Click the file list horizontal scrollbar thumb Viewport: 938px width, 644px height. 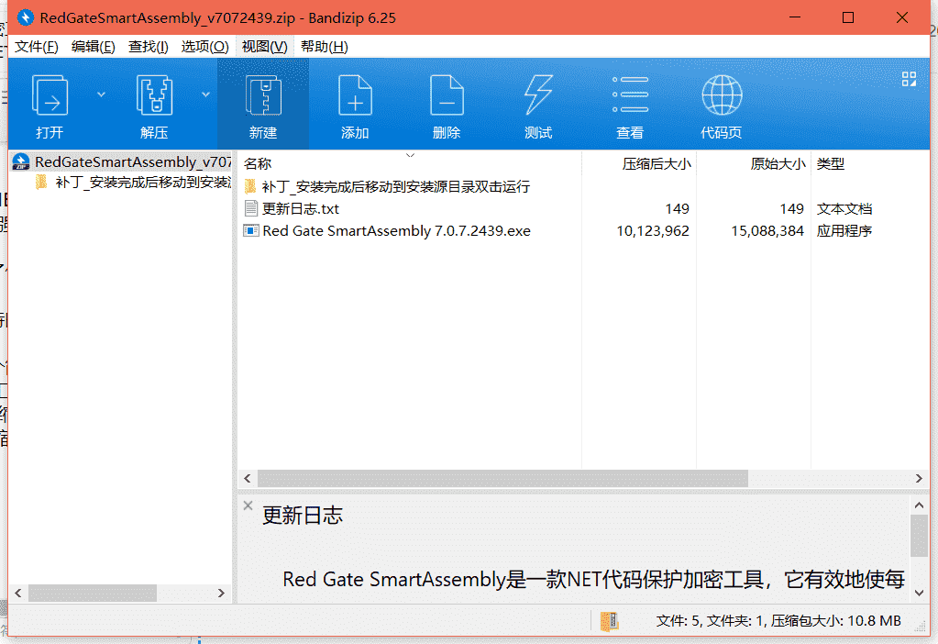coord(502,478)
